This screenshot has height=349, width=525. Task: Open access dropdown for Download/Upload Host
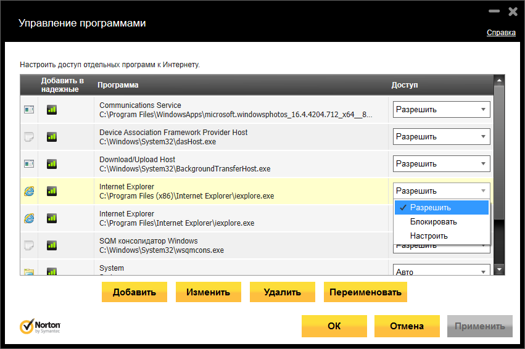click(x=441, y=163)
